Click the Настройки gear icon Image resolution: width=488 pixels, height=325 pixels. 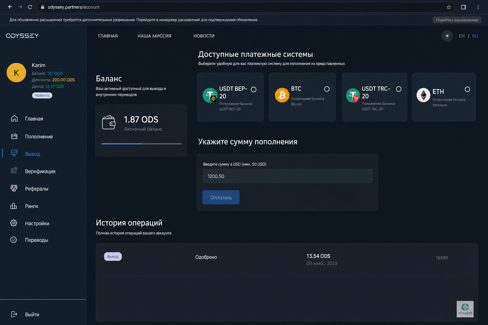tap(14, 223)
